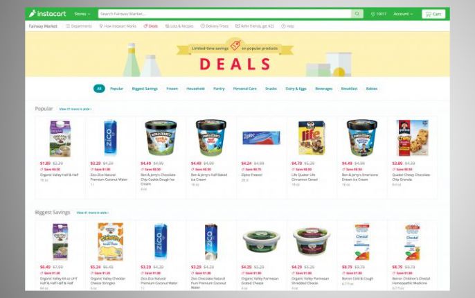Select the Dairy & Eggs filter

coord(296,89)
